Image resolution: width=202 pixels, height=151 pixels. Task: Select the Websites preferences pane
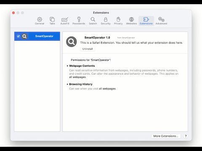click(x=131, y=21)
